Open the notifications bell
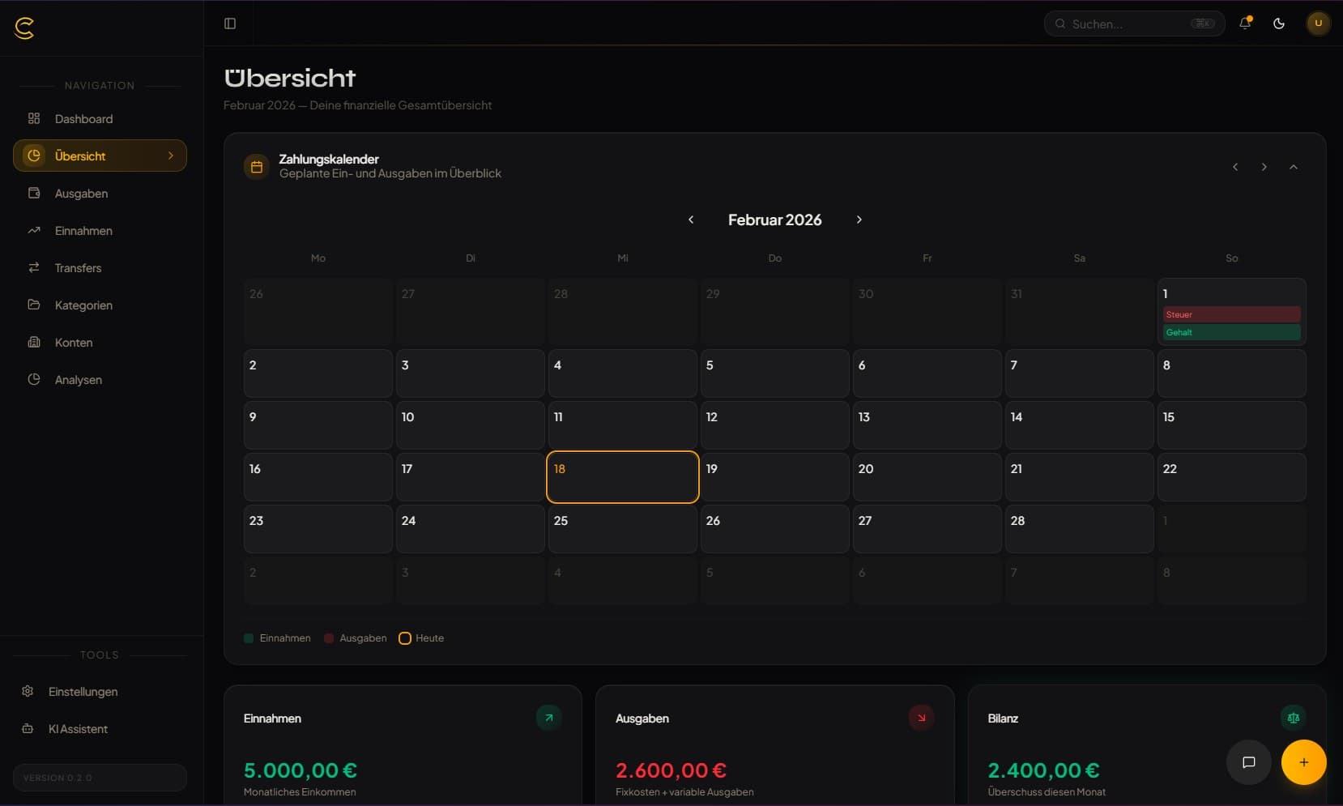The height and width of the screenshot is (806, 1343). tap(1245, 23)
